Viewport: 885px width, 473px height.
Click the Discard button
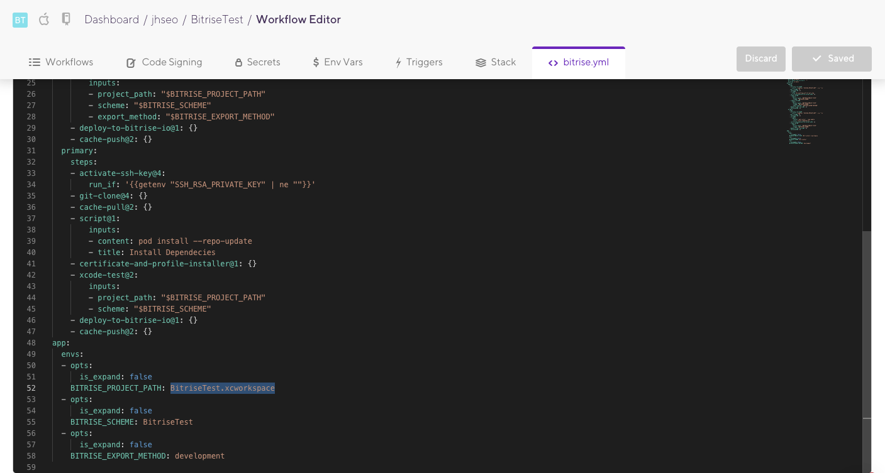(761, 58)
